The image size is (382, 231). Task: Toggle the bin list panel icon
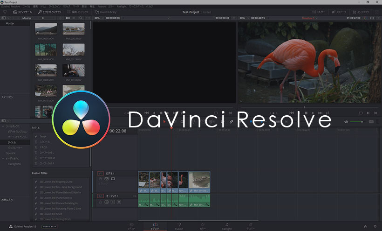click(x=3, y=18)
